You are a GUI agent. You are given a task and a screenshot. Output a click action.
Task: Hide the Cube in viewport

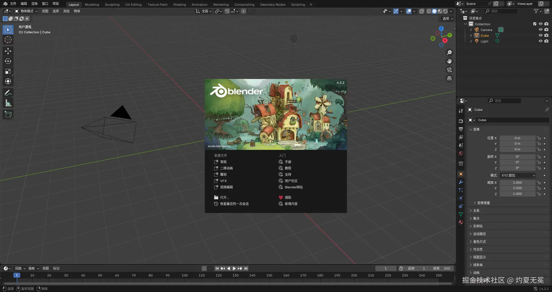click(540, 35)
